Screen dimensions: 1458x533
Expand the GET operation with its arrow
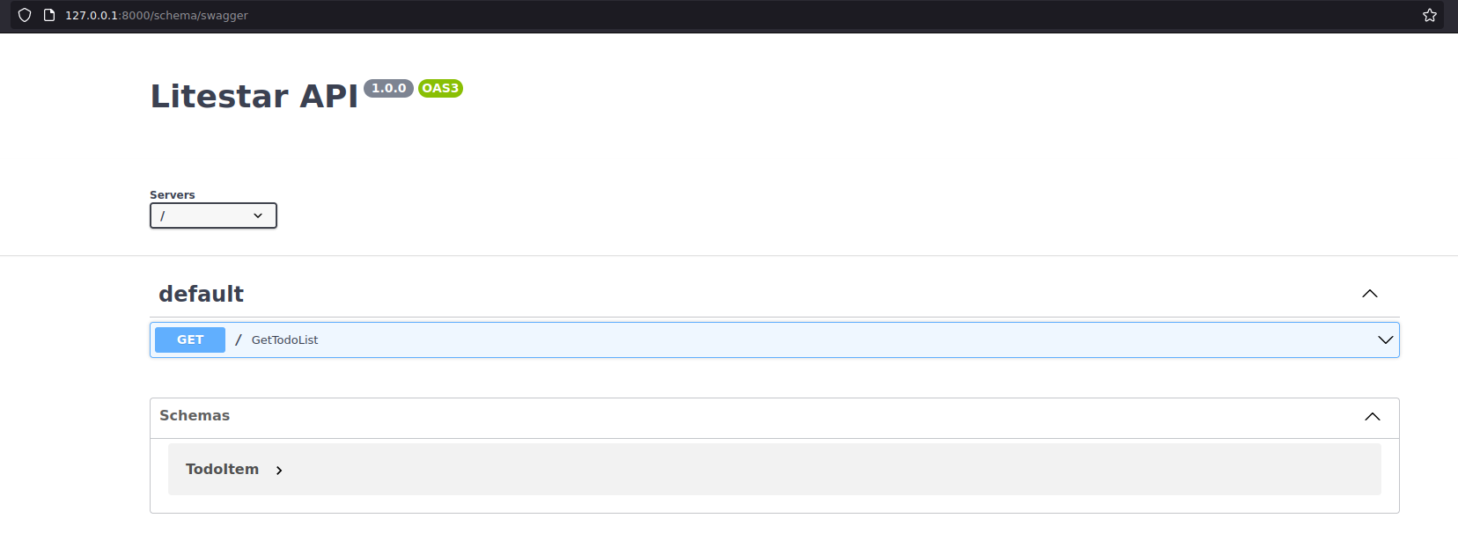(1385, 340)
